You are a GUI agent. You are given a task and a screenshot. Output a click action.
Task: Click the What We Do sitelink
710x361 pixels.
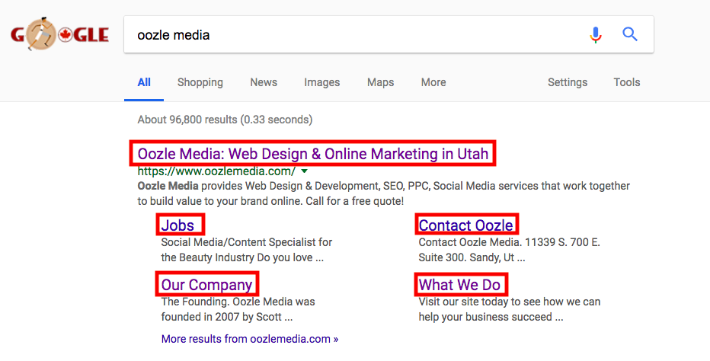pos(459,284)
